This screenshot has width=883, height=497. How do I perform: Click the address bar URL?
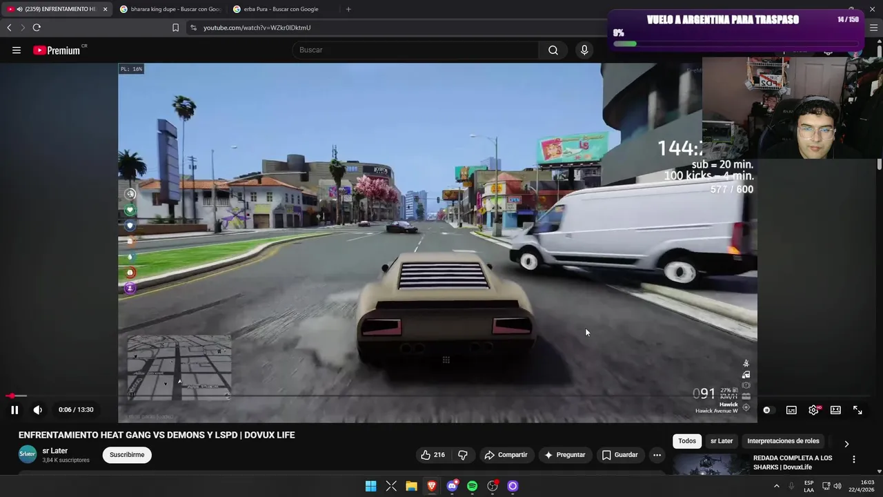tap(257, 28)
